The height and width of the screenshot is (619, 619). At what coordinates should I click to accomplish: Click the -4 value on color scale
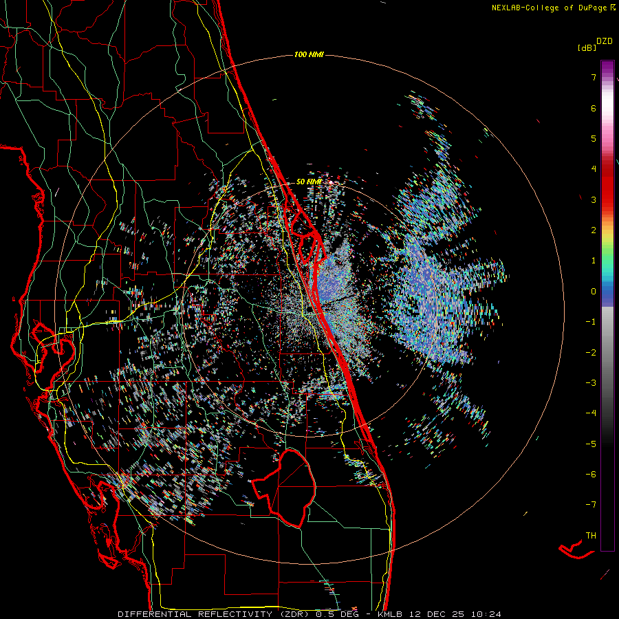[x=591, y=413]
